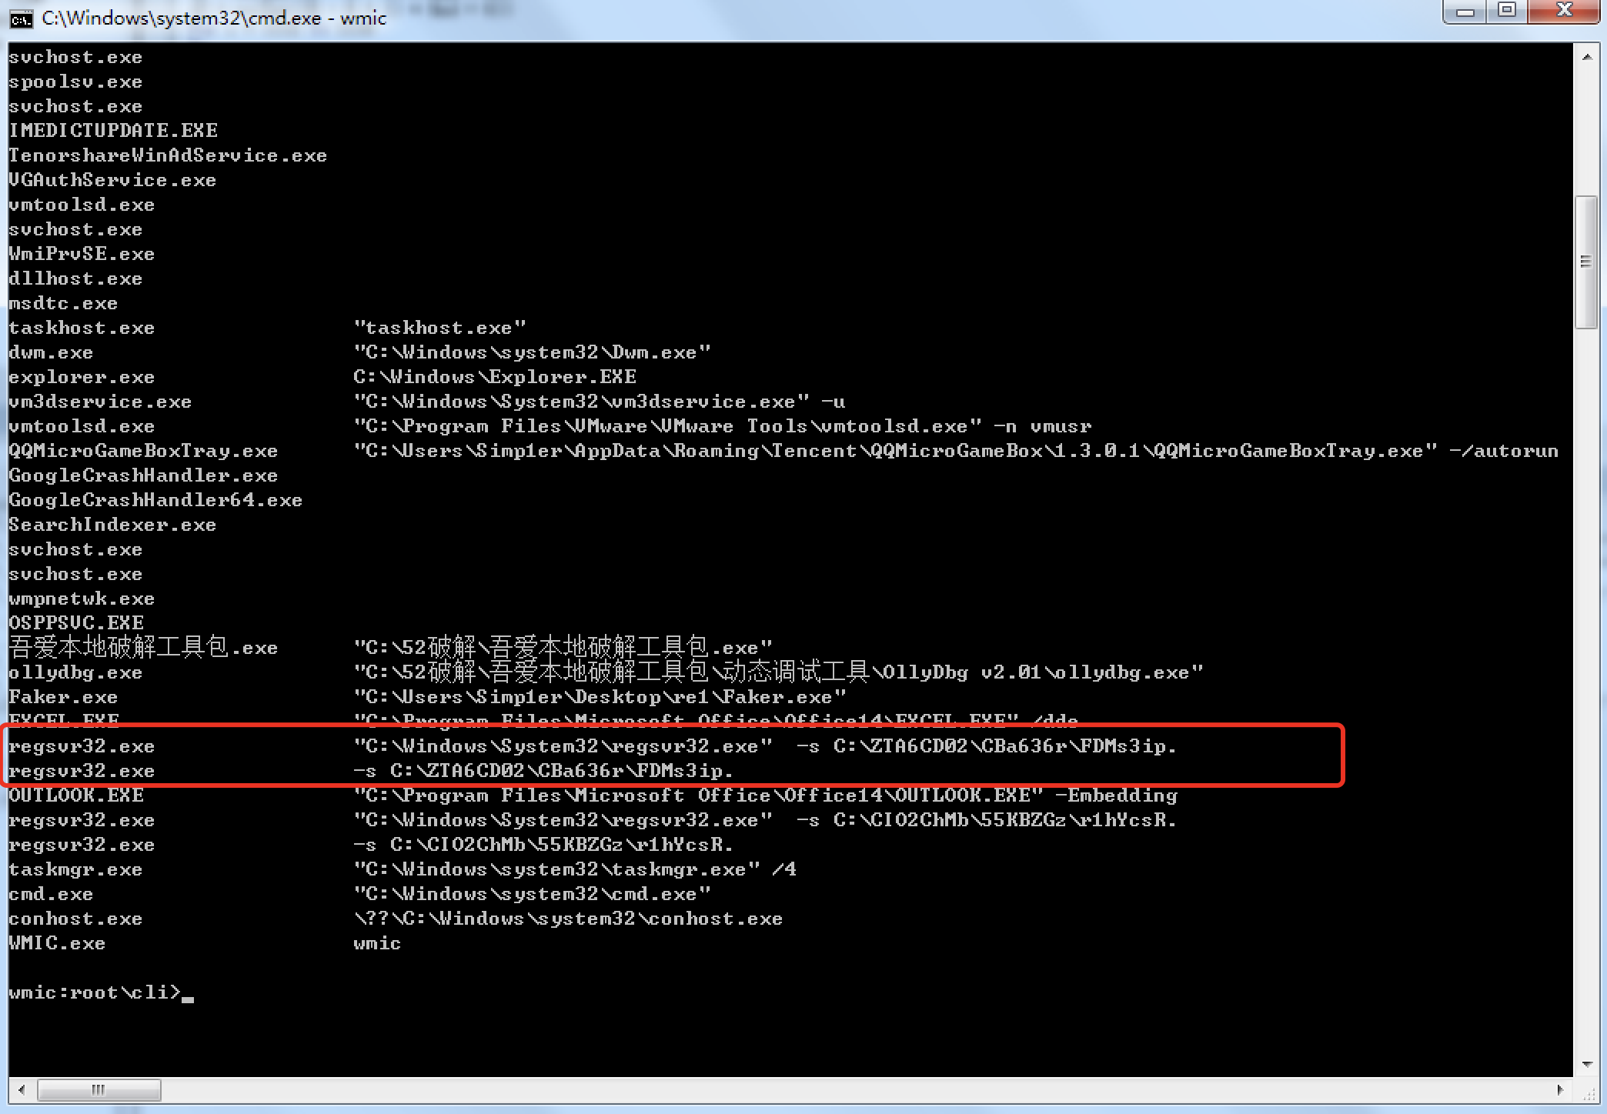This screenshot has height=1114, width=1607.
Task: Click the vertical scrollbar up arrow
Action: pyautogui.click(x=1586, y=57)
